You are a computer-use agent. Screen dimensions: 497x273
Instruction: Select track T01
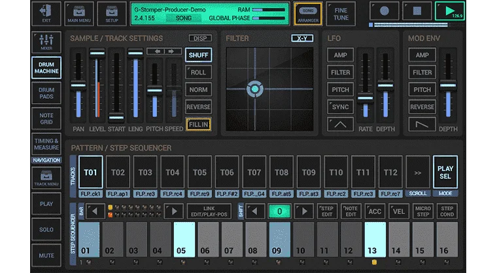(x=90, y=172)
